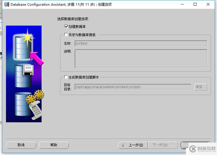Click the 目标目录 label
Viewport: 217px width, 155px height.
[67, 87]
